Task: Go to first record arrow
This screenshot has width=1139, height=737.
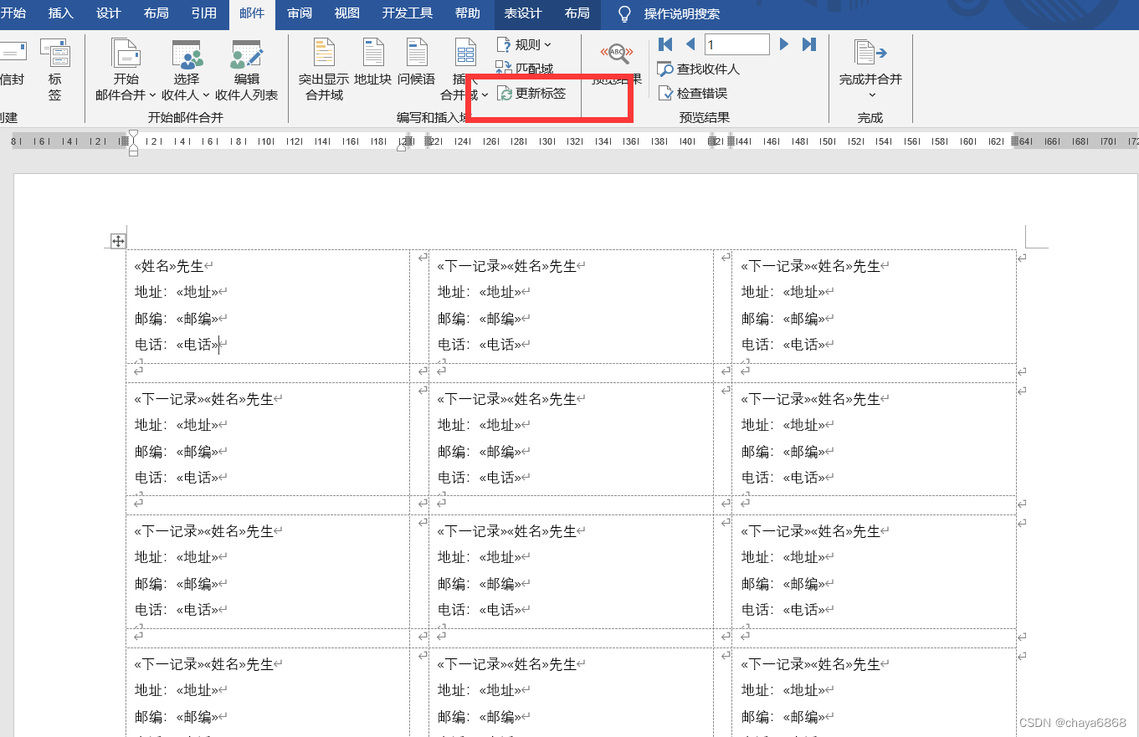Action: [x=665, y=44]
